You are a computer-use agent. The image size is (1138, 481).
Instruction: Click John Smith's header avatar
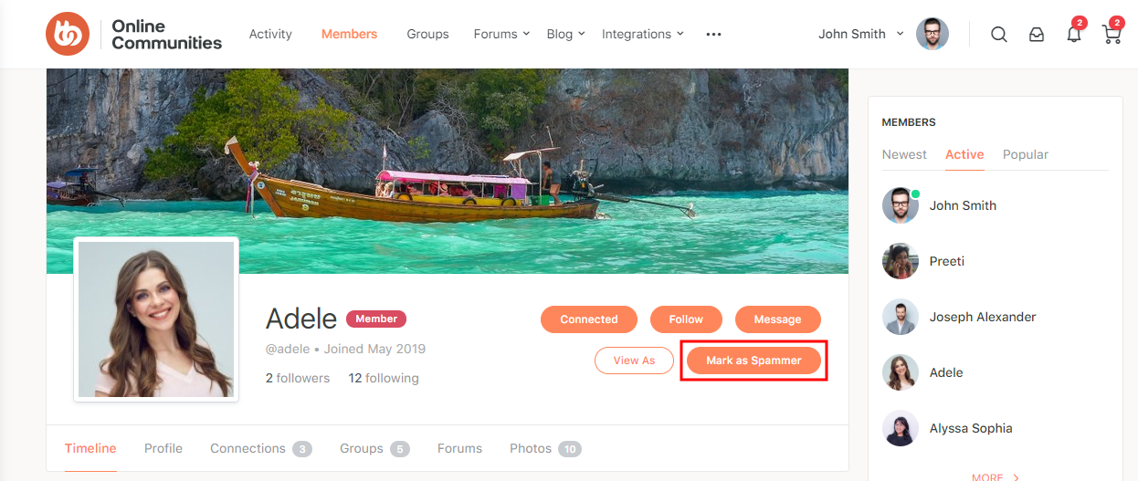tap(933, 34)
